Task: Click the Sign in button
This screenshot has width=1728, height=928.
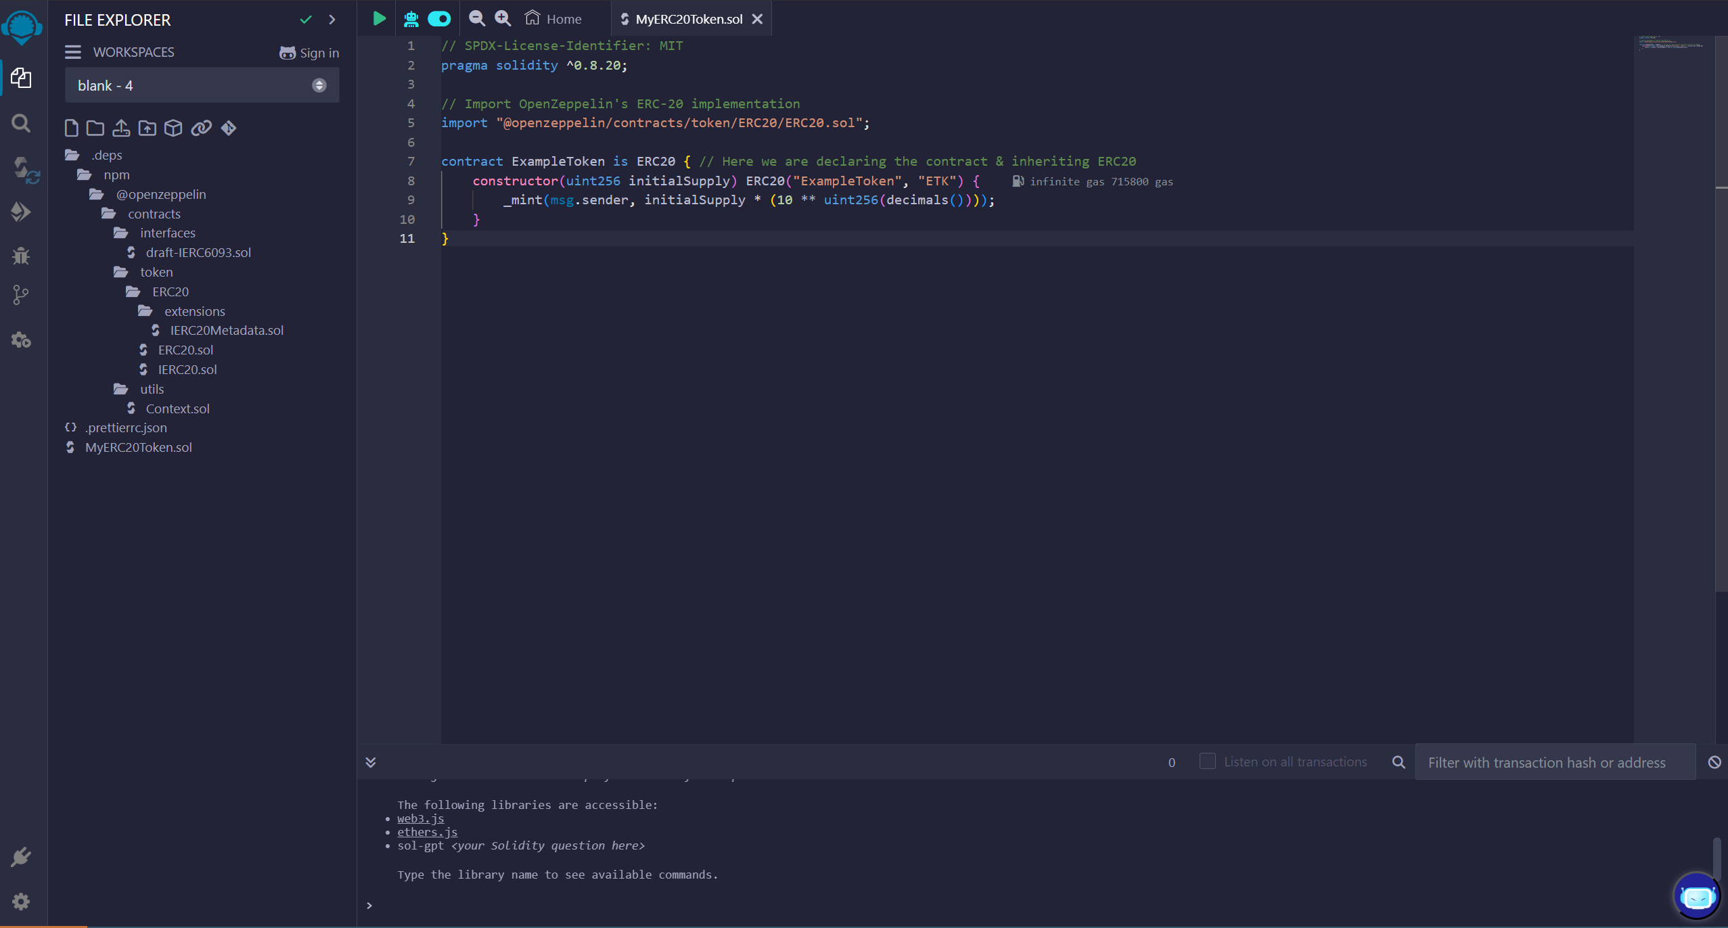Action: [309, 53]
